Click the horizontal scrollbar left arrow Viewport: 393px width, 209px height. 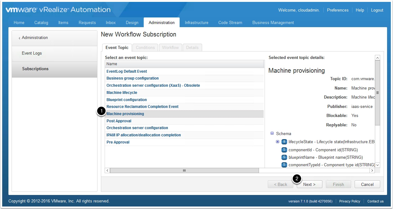(107, 171)
